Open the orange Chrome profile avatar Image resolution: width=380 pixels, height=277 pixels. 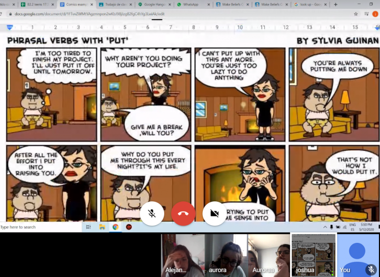click(x=376, y=14)
